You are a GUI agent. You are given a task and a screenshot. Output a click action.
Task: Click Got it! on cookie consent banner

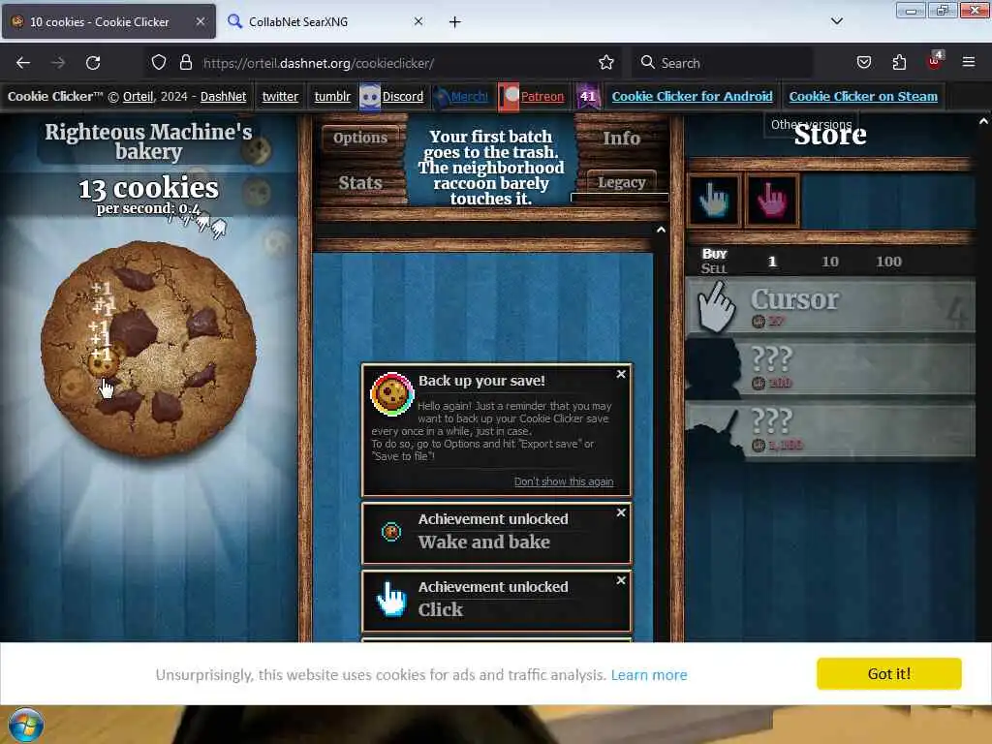click(889, 673)
